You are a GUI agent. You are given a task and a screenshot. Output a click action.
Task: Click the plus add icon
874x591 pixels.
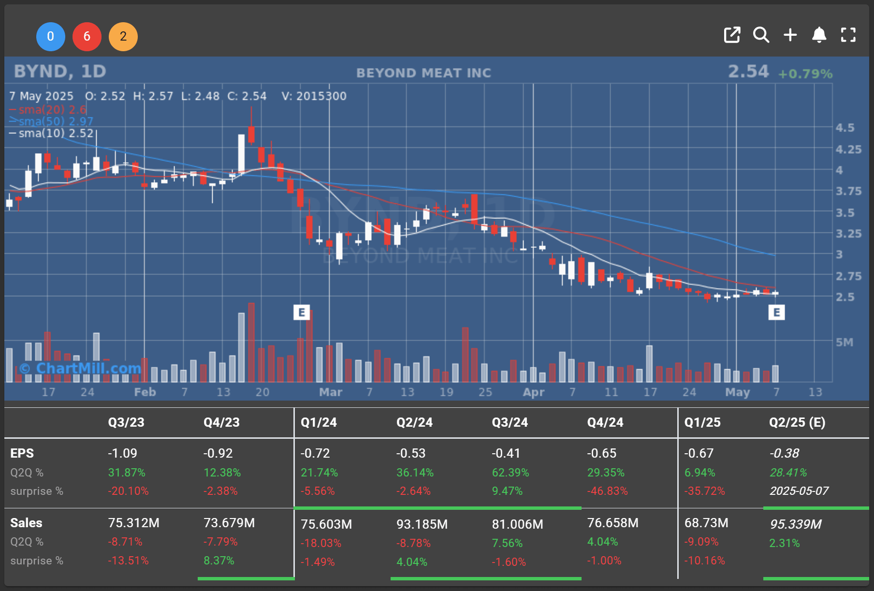click(790, 35)
